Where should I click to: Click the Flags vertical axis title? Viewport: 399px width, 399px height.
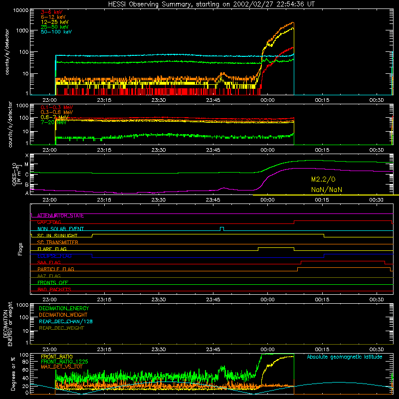pos(20,249)
